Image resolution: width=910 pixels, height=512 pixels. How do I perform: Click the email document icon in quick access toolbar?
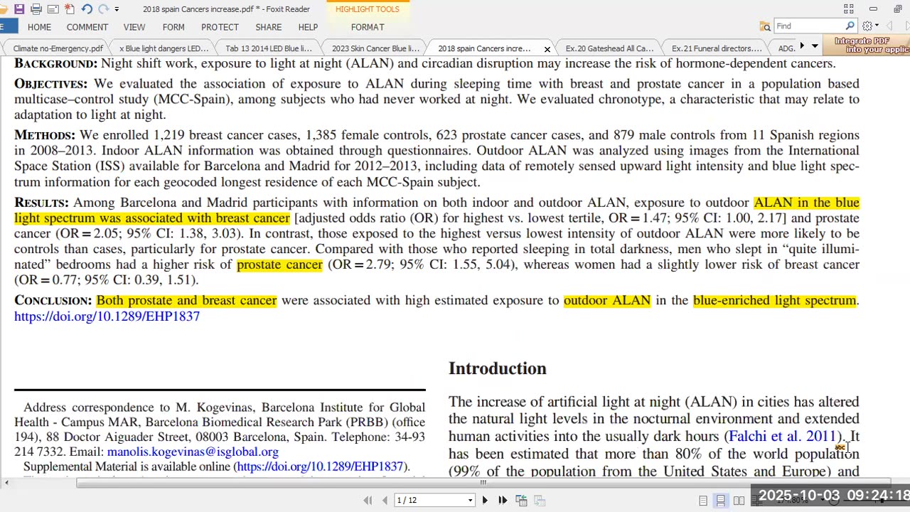point(53,9)
